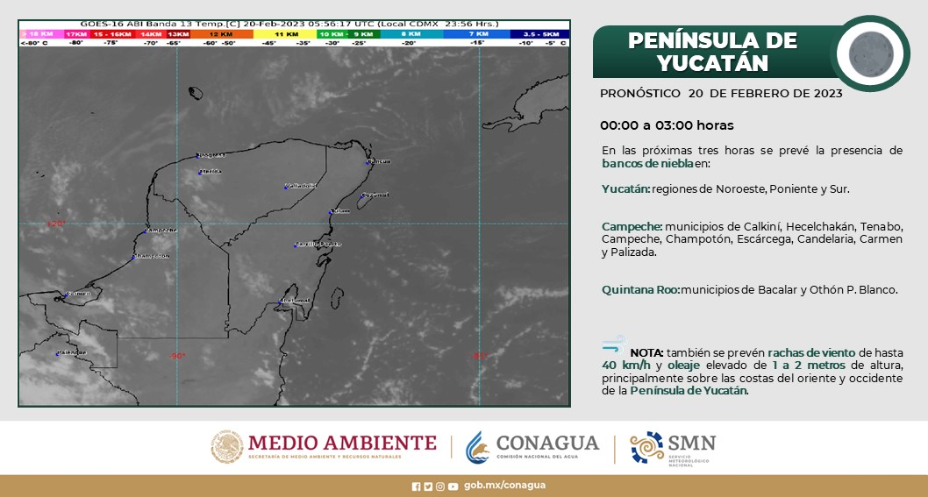
Task: Click the Carrillo Puerto marker on map
Action: [x=296, y=245]
